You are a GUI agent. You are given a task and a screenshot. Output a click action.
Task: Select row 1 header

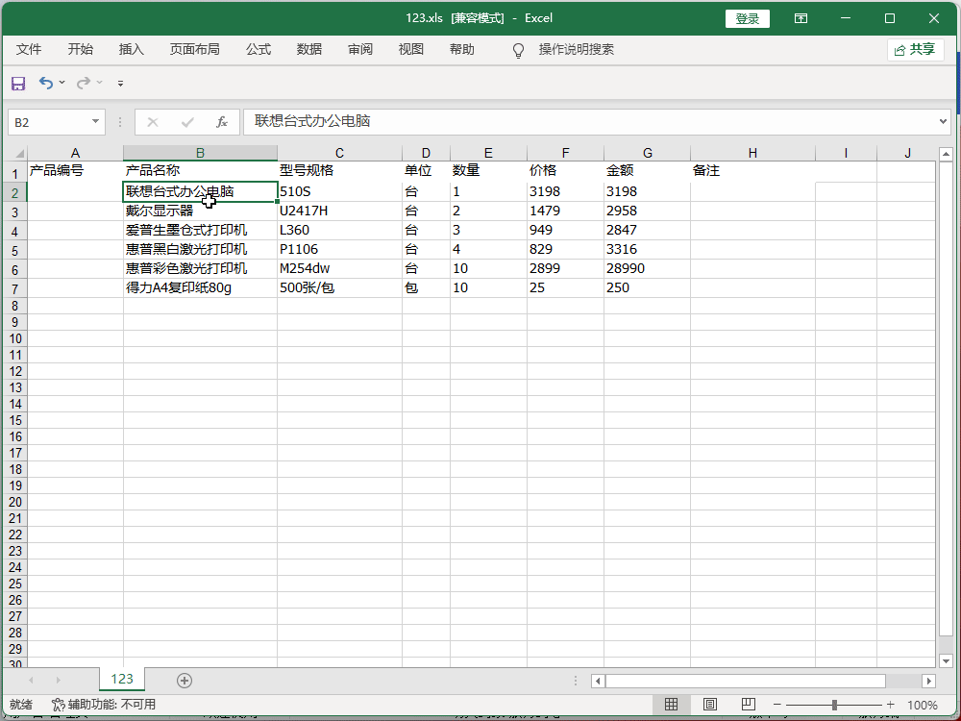click(x=14, y=173)
